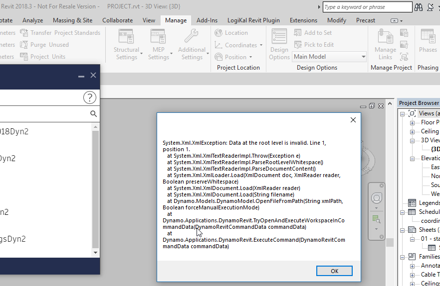Open MEP Settings tool
The image size is (440, 286).
point(158,45)
